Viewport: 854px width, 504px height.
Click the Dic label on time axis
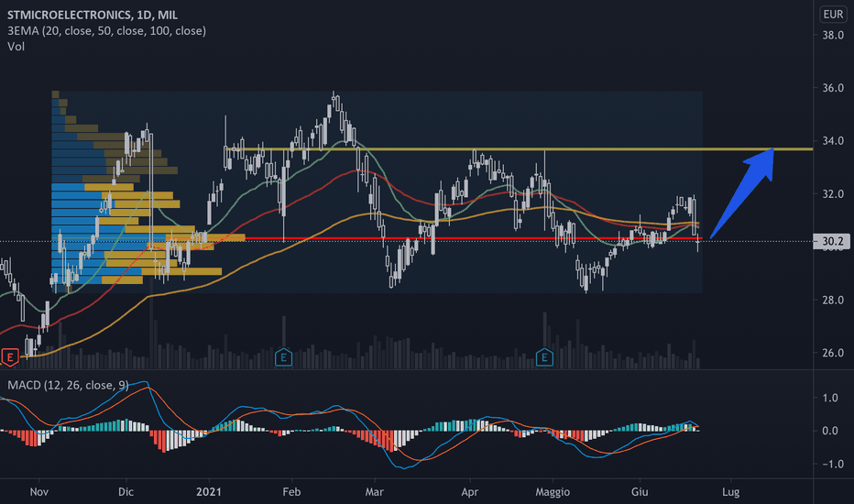pyautogui.click(x=126, y=492)
